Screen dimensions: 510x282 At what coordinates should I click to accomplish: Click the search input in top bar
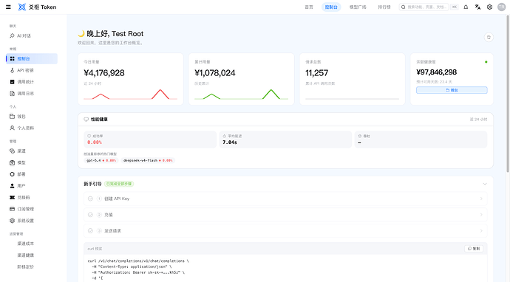[x=424, y=7]
